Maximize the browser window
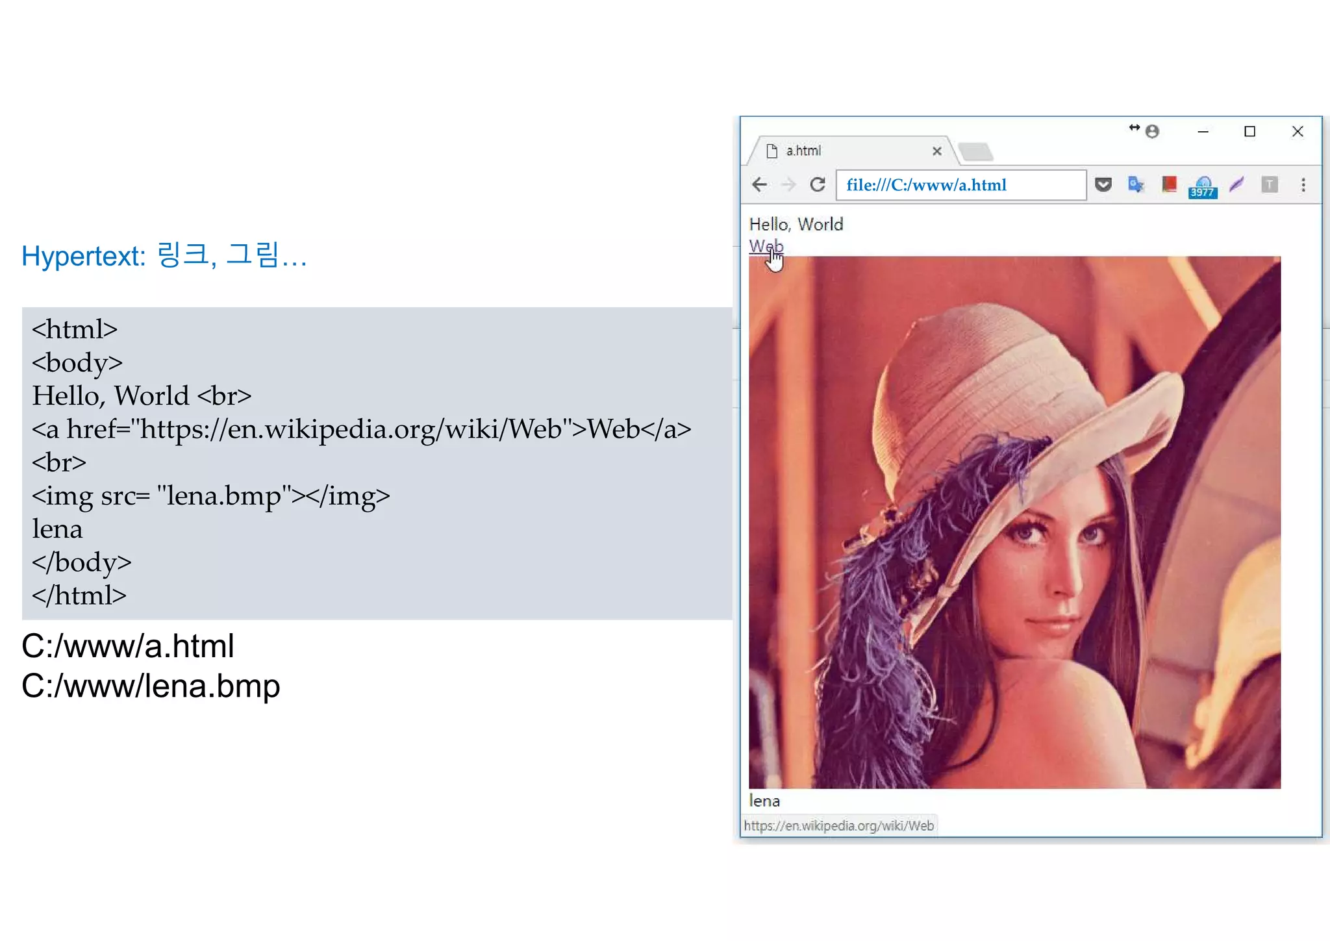The image size is (1330, 941). pos(1249,132)
